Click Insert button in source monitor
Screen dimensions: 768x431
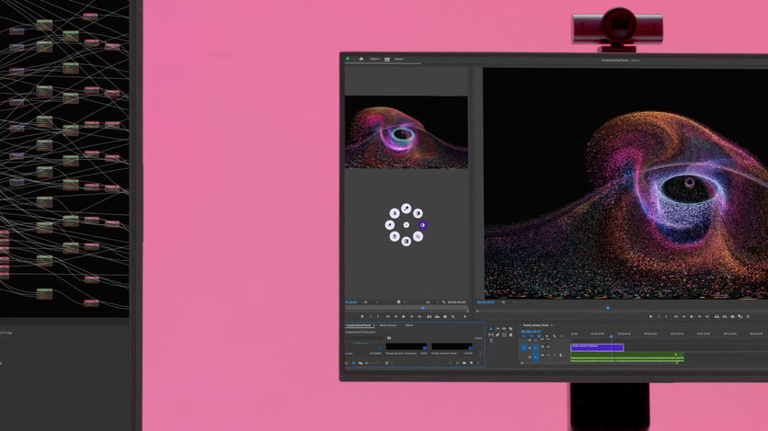click(429, 316)
